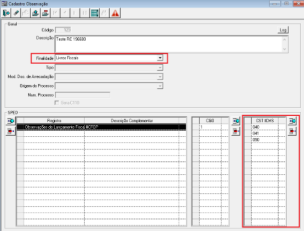This screenshot has height=231, width=304.
Task: Click the delete record red-bar icon
Action: click(x=45, y=13)
